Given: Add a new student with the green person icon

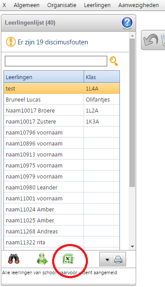Looking at the screenshot, I should pos(42,258).
